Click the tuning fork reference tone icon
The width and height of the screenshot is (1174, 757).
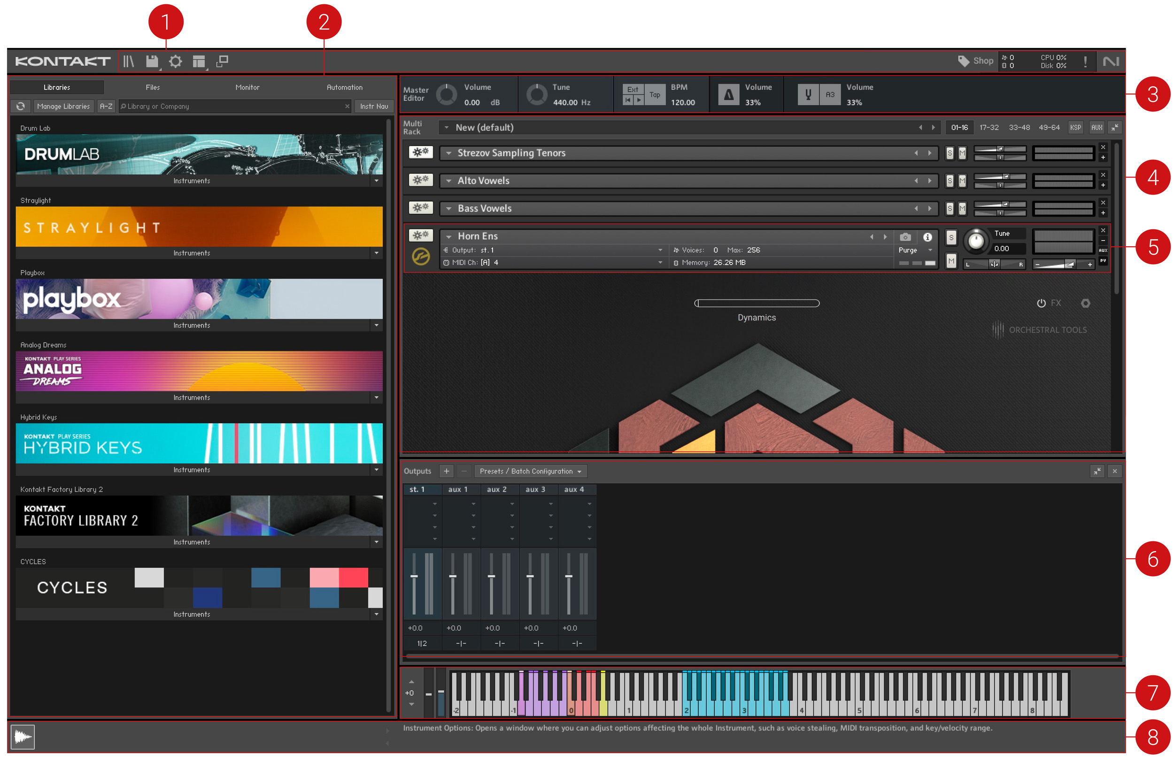(808, 94)
